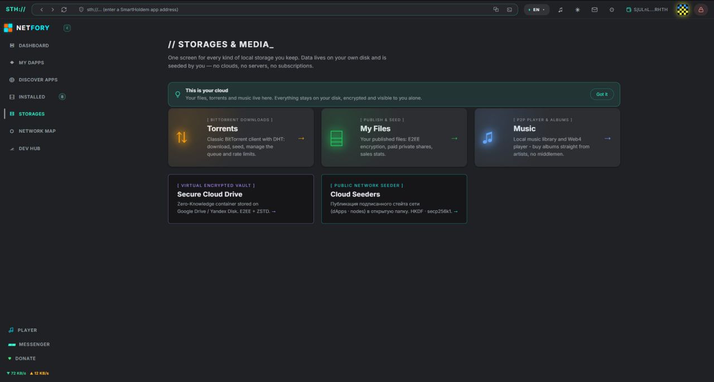This screenshot has width=714, height=382.
Task: Click the green arrow on the My Files card
Action: [x=454, y=138]
